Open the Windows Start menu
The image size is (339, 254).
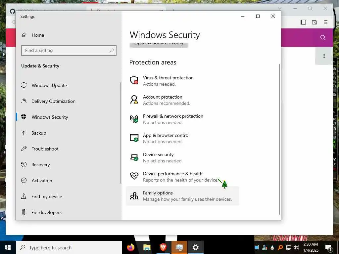pos(8,247)
